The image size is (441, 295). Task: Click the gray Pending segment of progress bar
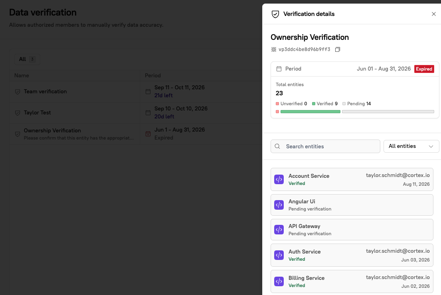(x=388, y=112)
